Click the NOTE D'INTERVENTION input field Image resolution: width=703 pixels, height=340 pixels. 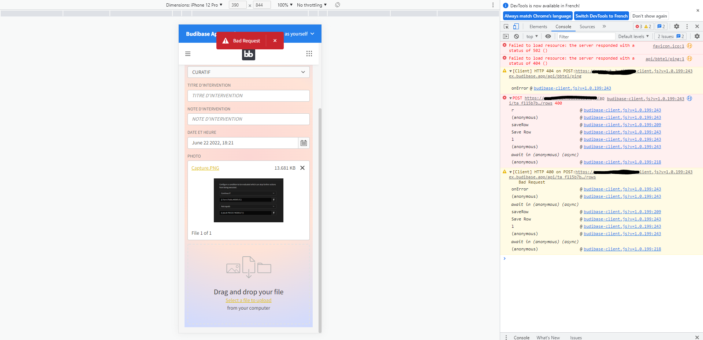click(x=249, y=119)
